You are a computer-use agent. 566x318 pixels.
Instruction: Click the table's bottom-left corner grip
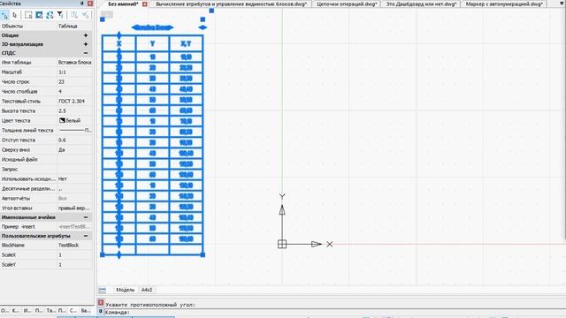click(103, 255)
